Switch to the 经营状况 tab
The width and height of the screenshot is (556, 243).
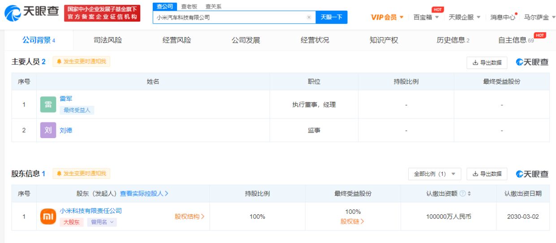click(315, 40)
